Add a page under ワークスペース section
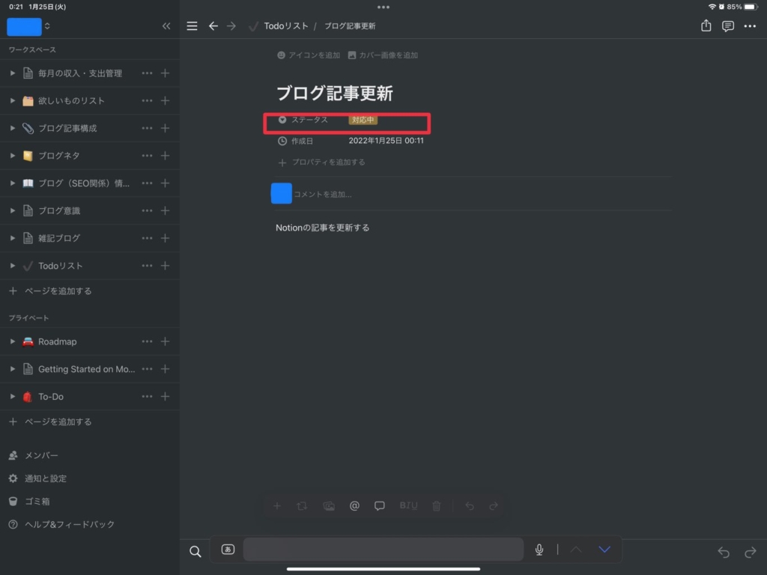767x575 pixels. (x=50, y=291)
